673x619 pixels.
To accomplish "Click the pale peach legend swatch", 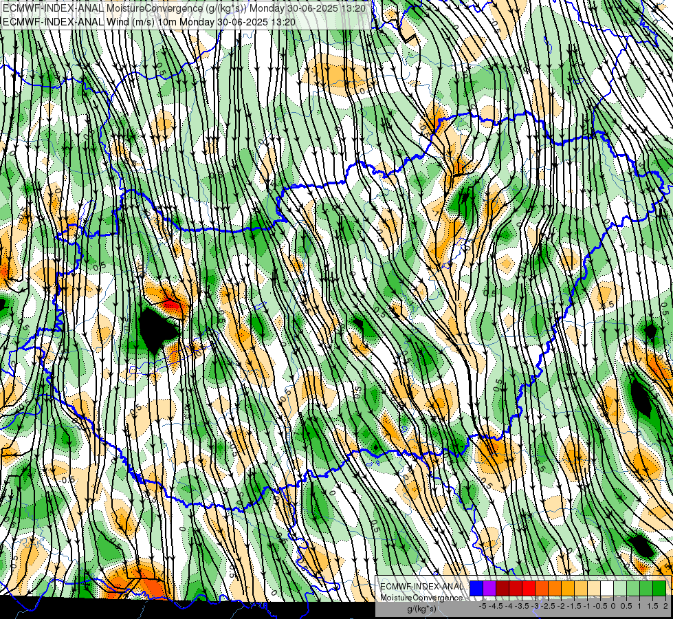I will (x=594, y=589).
